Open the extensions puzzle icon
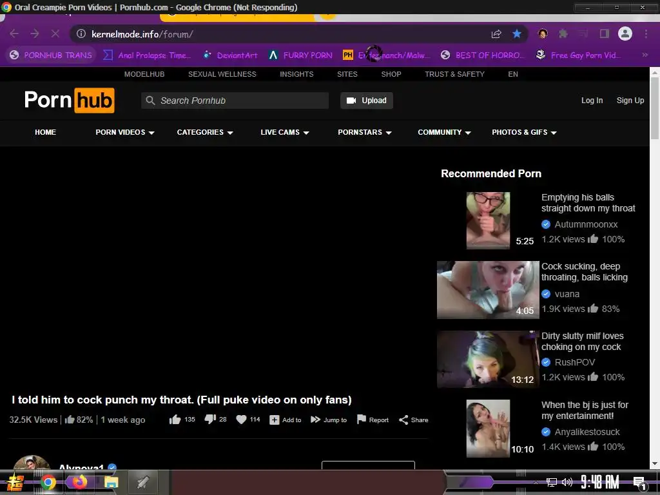Screen dimensions: 660x495 [x=563, y=34]
